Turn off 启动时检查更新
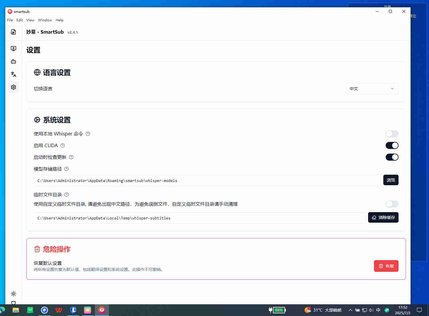 coord(392,157)
